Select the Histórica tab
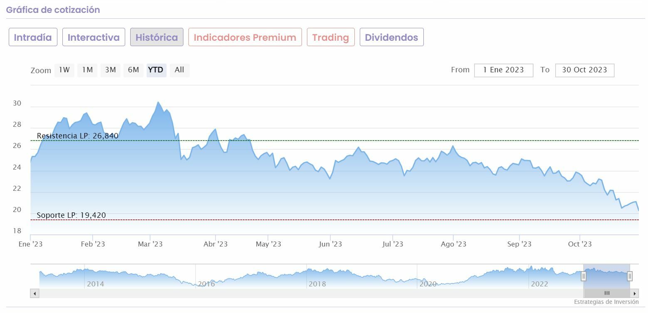The width and height of the screenshot is (648, 313). tap(157, 37)
